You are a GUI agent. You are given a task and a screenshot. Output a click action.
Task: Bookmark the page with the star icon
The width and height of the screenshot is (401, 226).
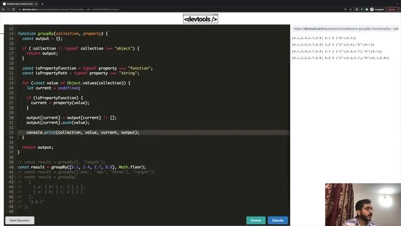coord(350,9)
